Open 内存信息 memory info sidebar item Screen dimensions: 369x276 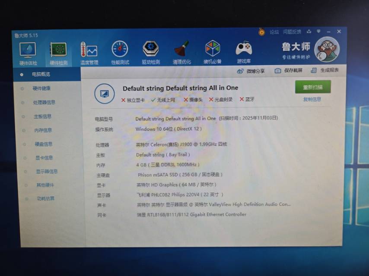point(43,130)
